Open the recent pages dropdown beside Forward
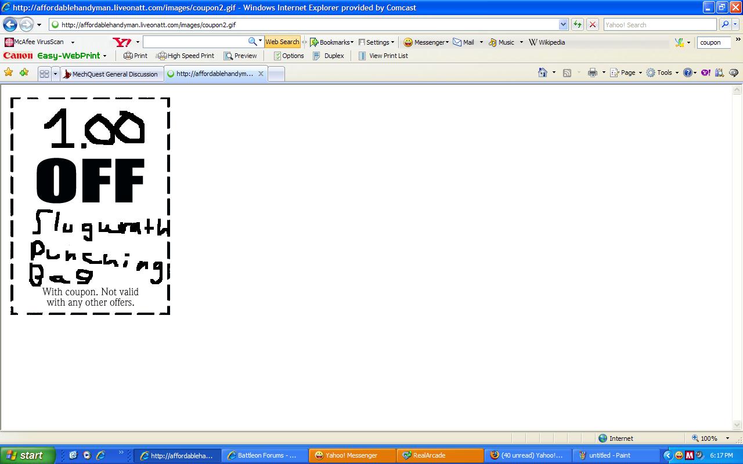This screenshot has width=743, height=464. click(39, 25)
